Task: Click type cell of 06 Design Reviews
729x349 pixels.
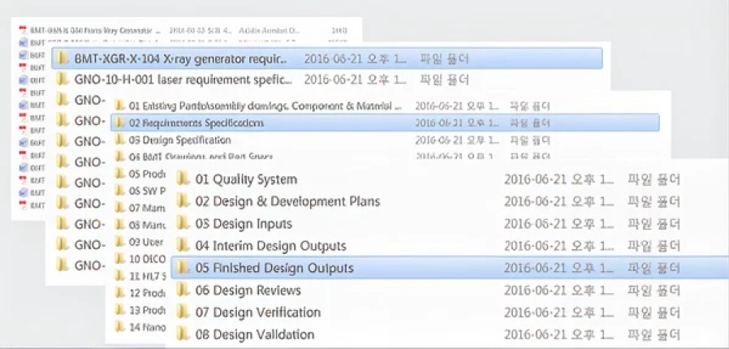Action: [x=654, y=291]
